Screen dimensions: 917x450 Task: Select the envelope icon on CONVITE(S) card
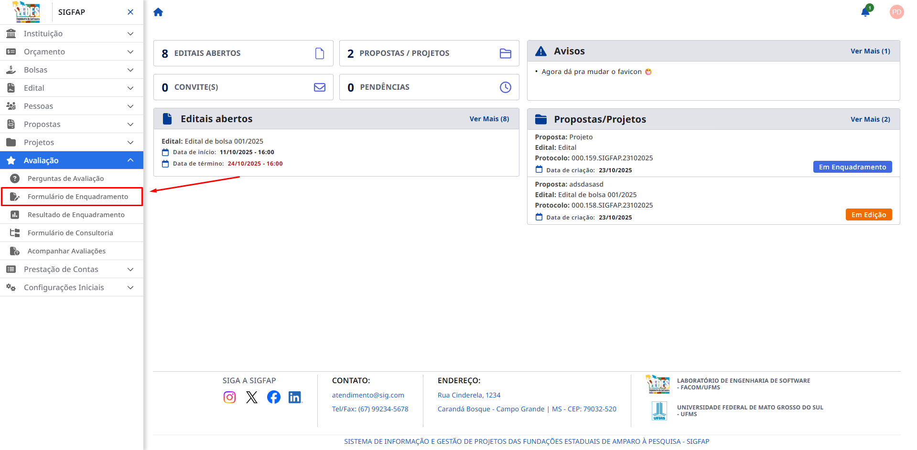tap(319, 87)
